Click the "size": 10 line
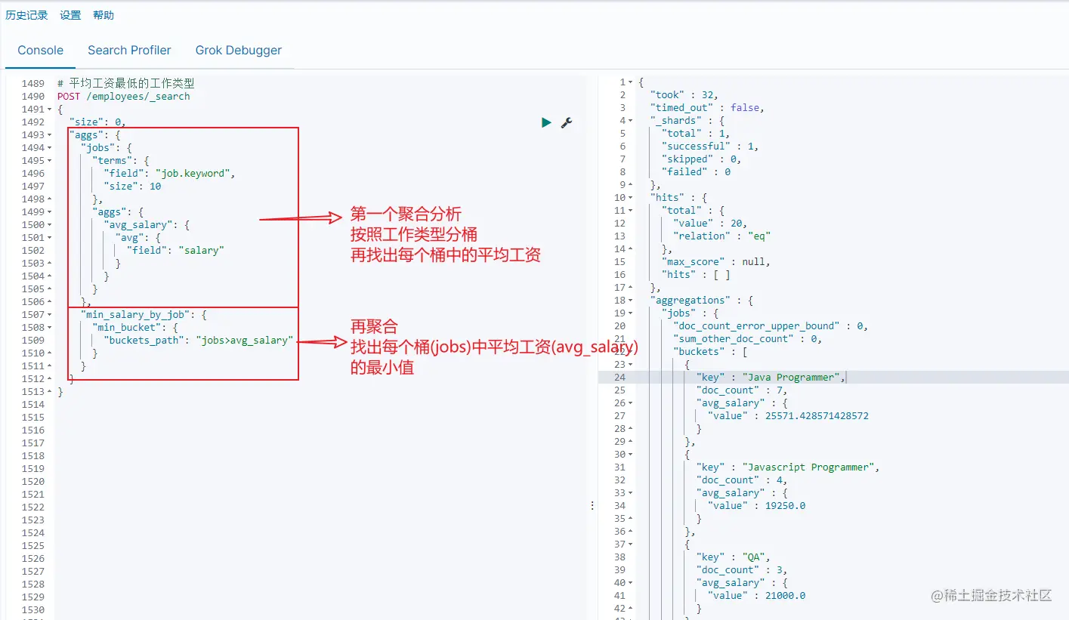The height and width of the screenshot is (620, 1069). [133, 187]
